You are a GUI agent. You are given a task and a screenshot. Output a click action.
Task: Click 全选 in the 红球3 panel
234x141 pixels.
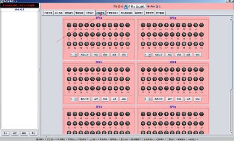point(114,99)
